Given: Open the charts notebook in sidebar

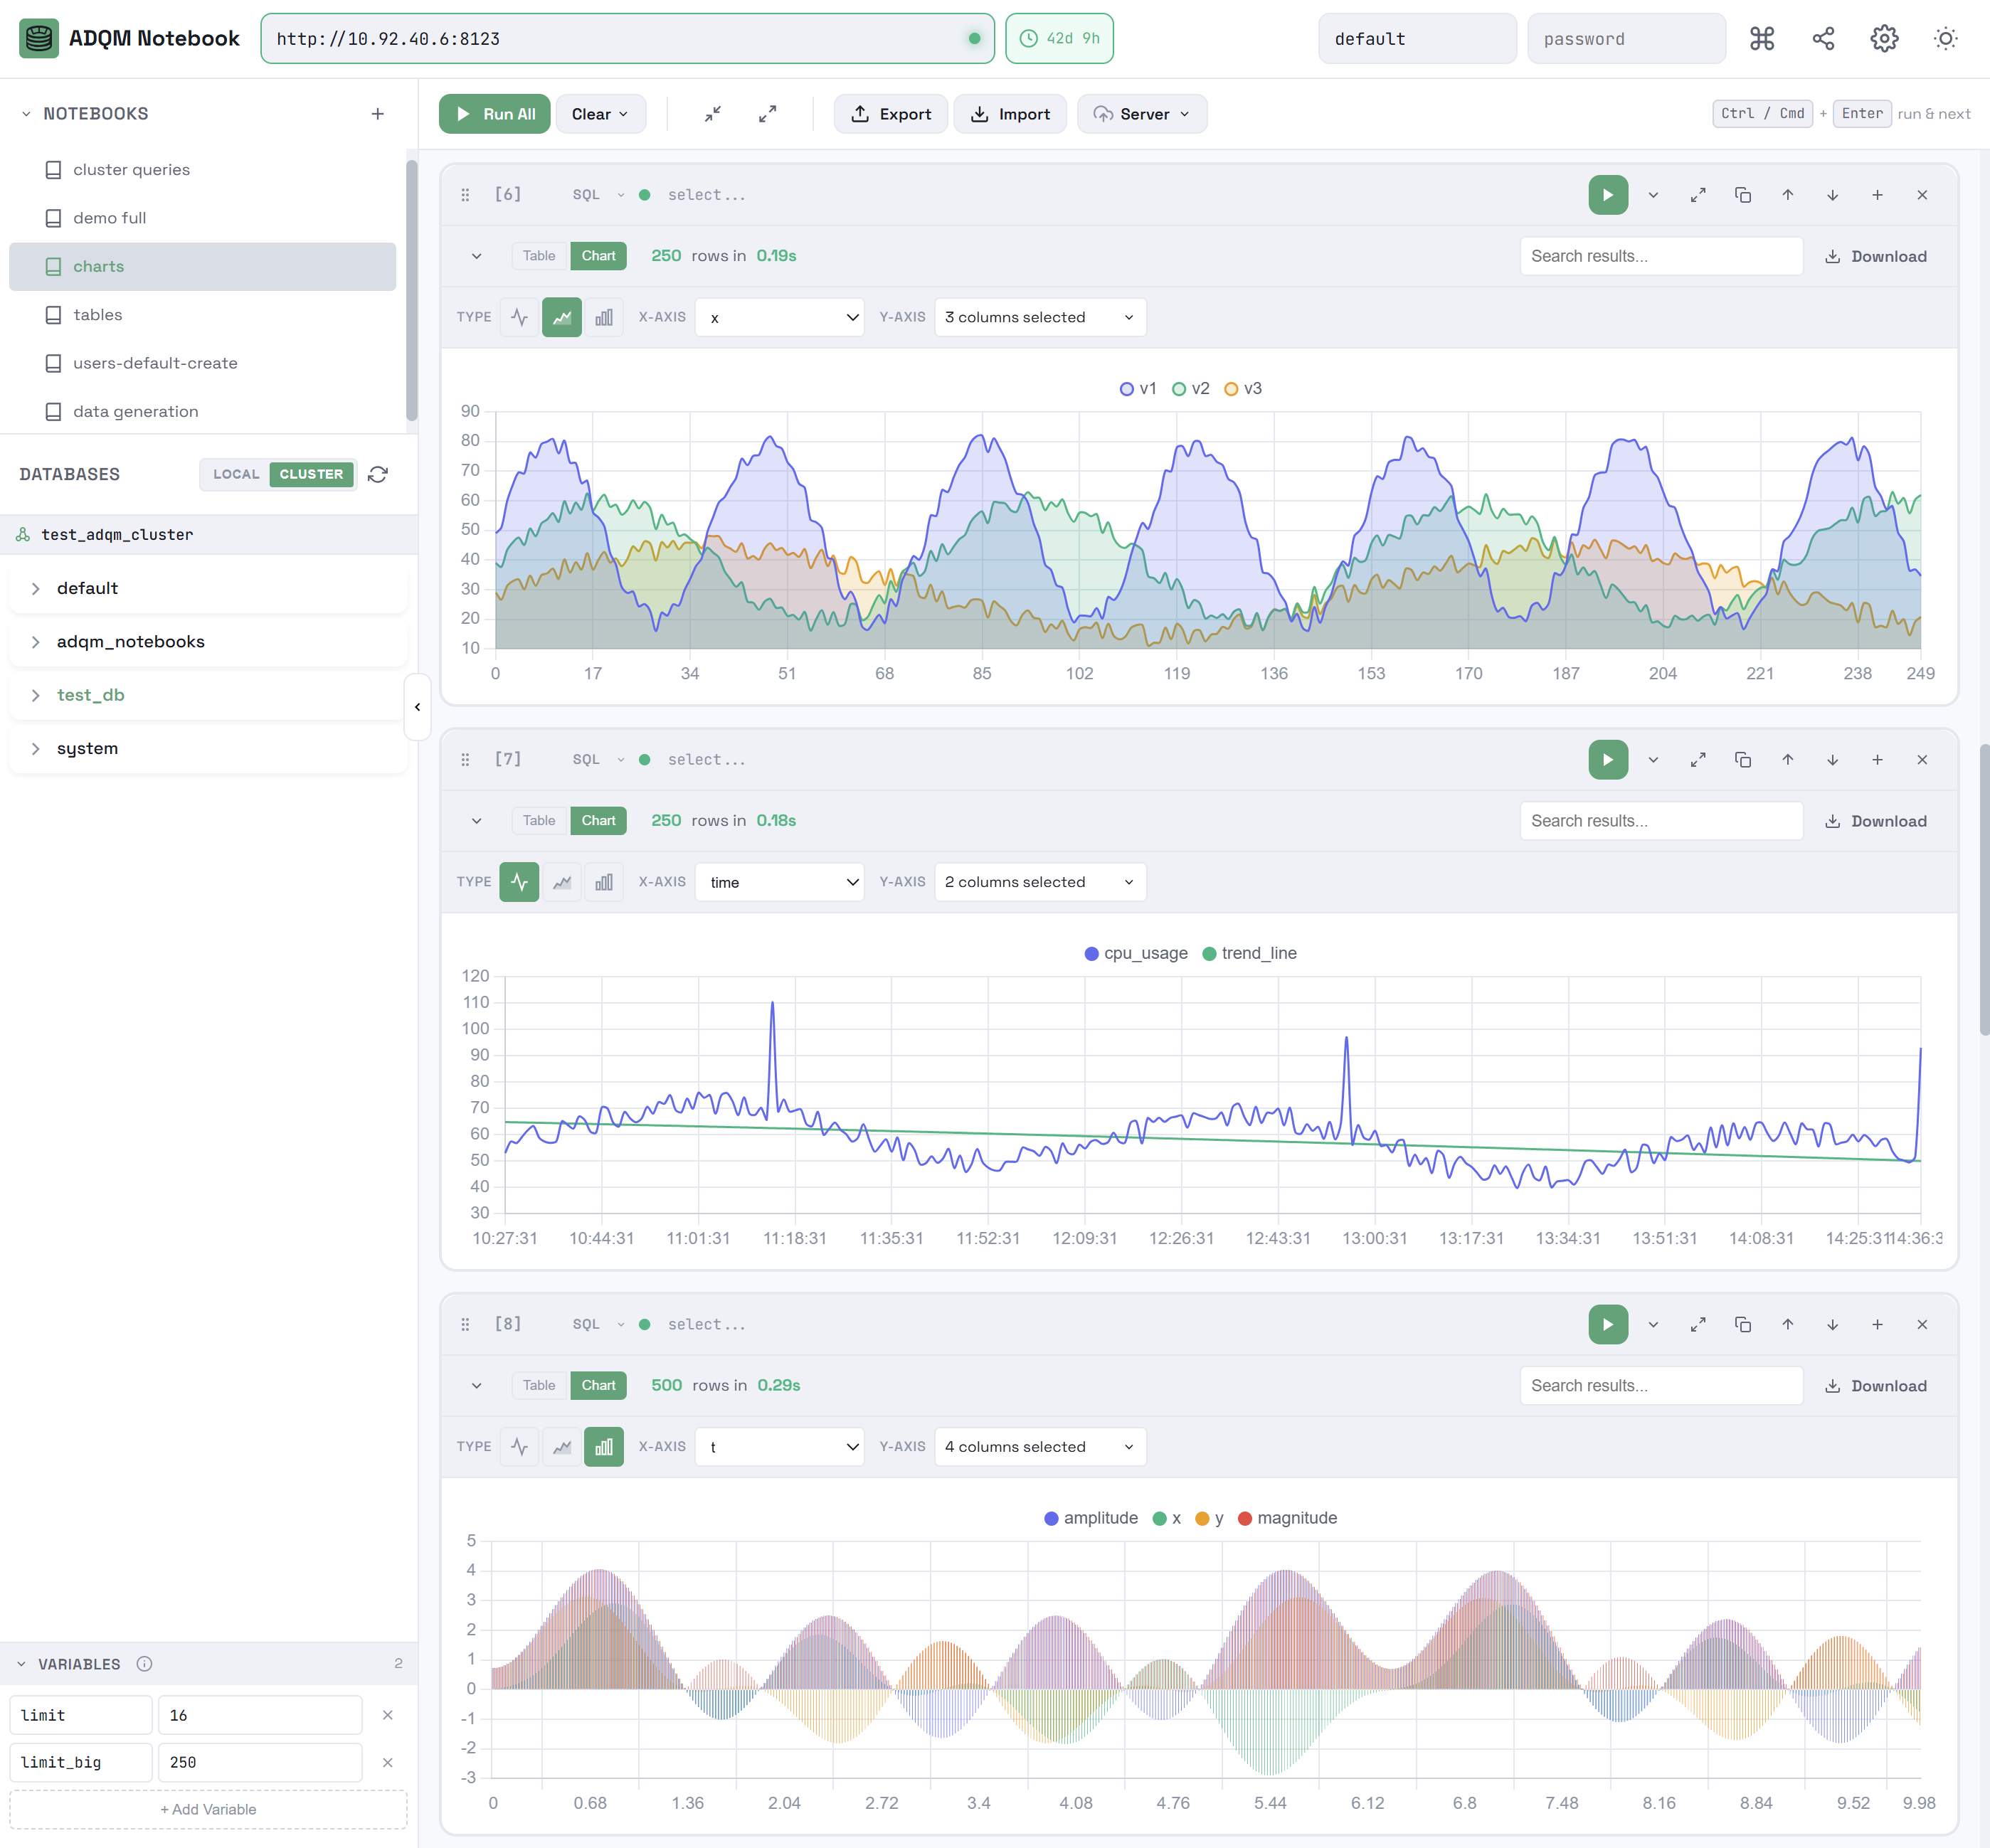Looking at the screenshot, I should click(98, 266).
